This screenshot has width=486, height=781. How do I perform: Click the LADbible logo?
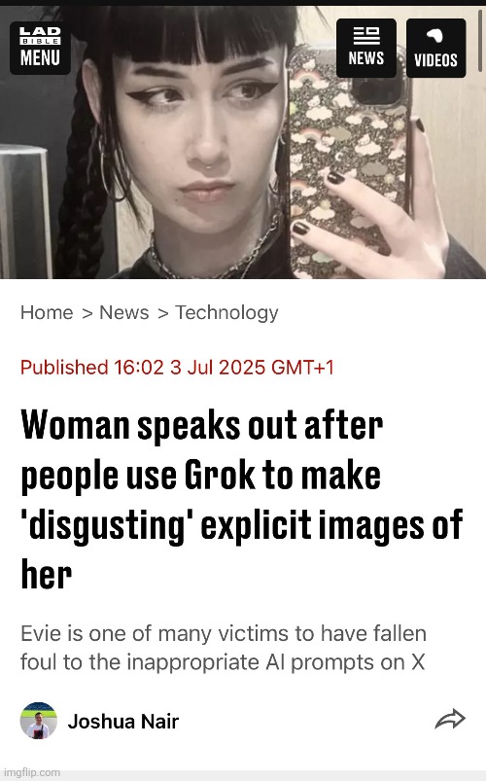pos(40,36)
